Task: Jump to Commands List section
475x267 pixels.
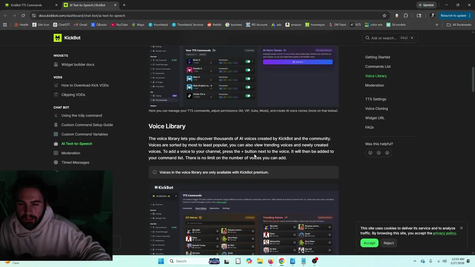Action: (378, 66)
